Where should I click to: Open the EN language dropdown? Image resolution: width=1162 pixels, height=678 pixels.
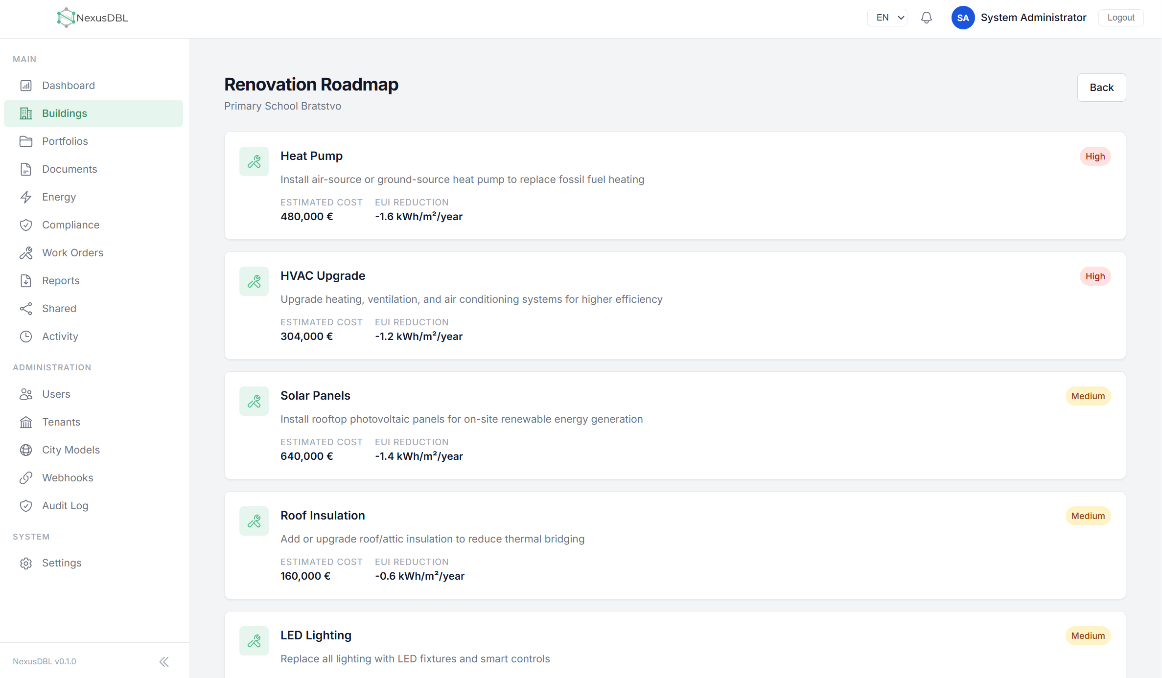[887, 18]
